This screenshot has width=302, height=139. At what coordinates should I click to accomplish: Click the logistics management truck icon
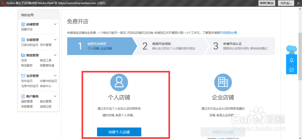[x=23, y=55]
